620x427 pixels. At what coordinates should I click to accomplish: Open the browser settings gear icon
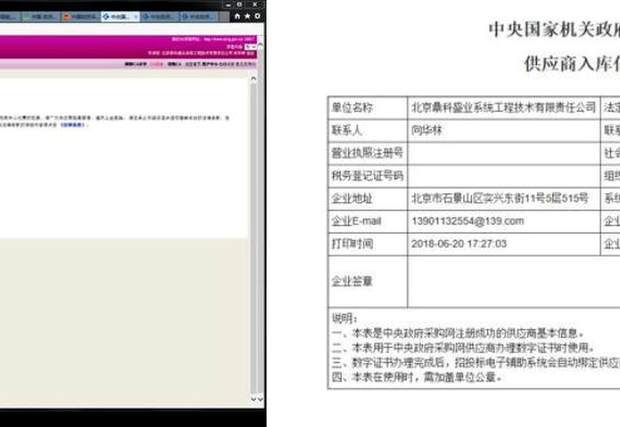258,17
